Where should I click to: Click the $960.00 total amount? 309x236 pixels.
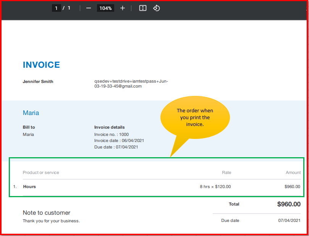coord(289,204)
